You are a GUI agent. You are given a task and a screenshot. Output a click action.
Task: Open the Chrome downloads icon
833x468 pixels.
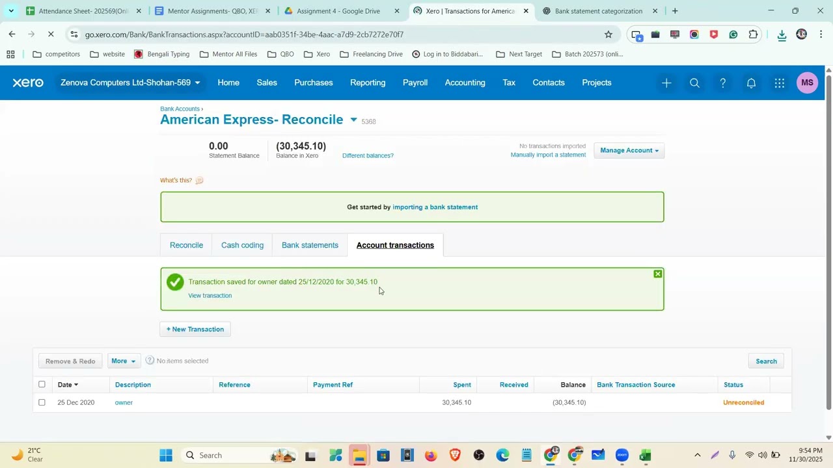click(782, 34)
